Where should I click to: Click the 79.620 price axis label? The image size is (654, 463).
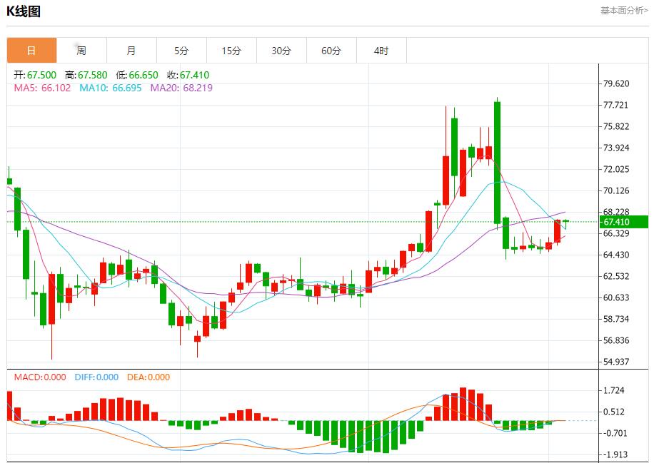point(616,83)
